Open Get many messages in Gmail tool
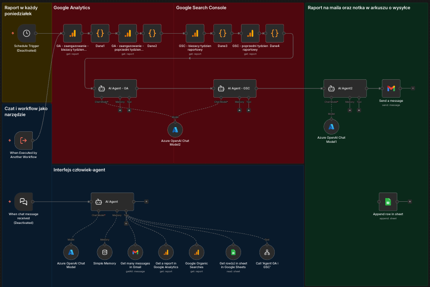430x287 pixels. (135, 252)
